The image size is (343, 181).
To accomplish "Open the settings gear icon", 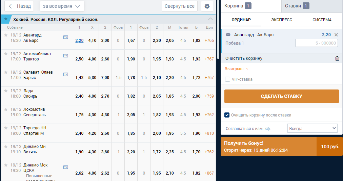I will 207,6.
